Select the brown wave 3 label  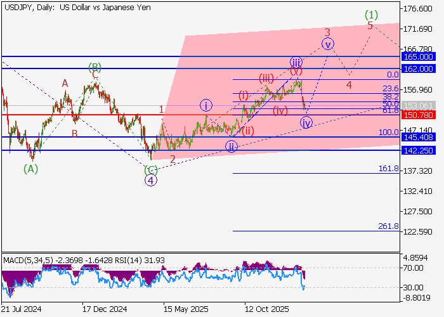coord(327,32)
